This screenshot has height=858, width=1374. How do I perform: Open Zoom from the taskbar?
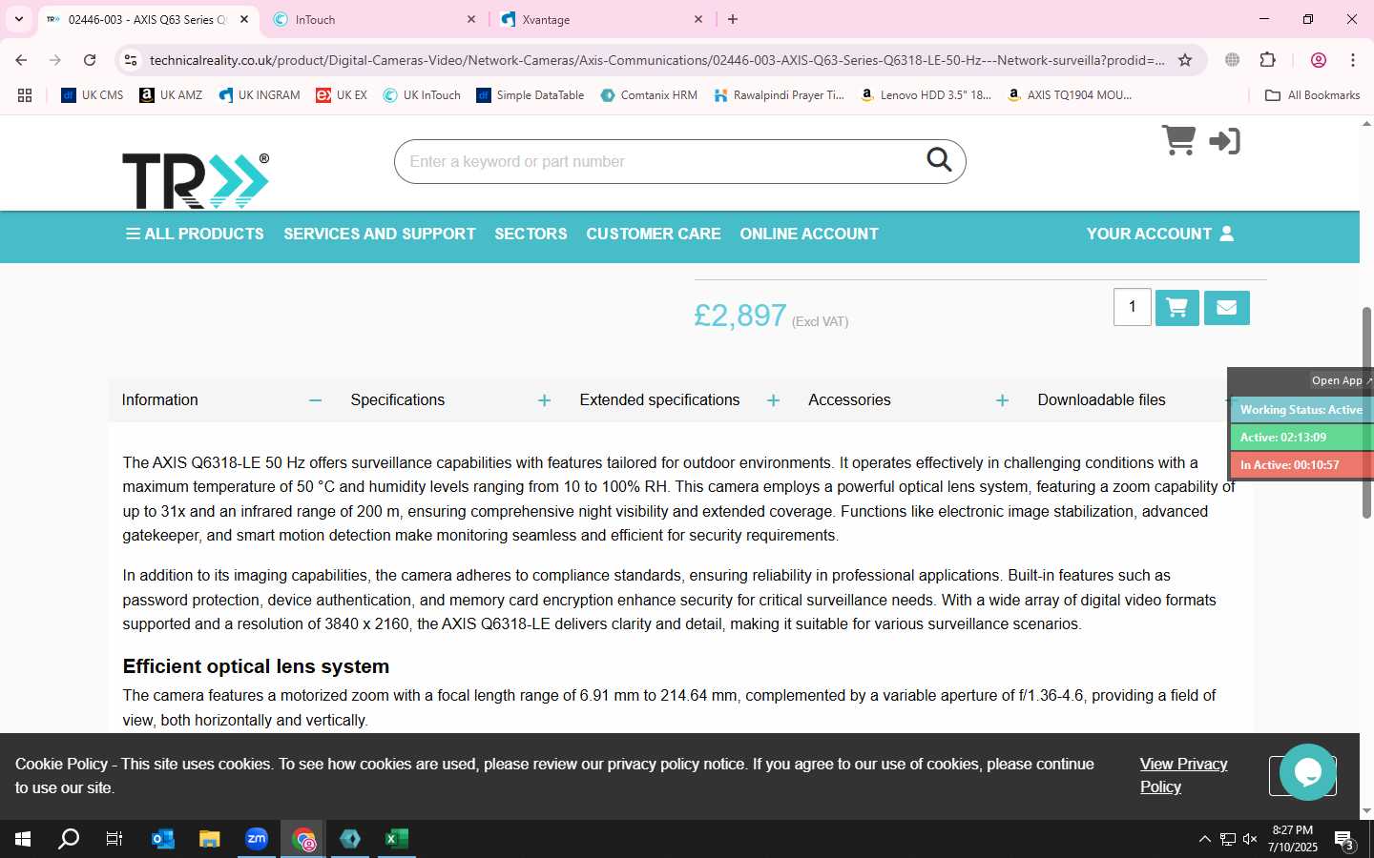[257, 839]
